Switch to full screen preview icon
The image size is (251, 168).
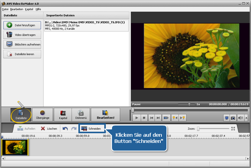pyautogui.click(x=227, y=118)
